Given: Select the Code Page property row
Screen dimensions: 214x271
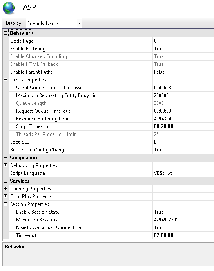Looking at the screenshot, I should [x=111, y=41].
